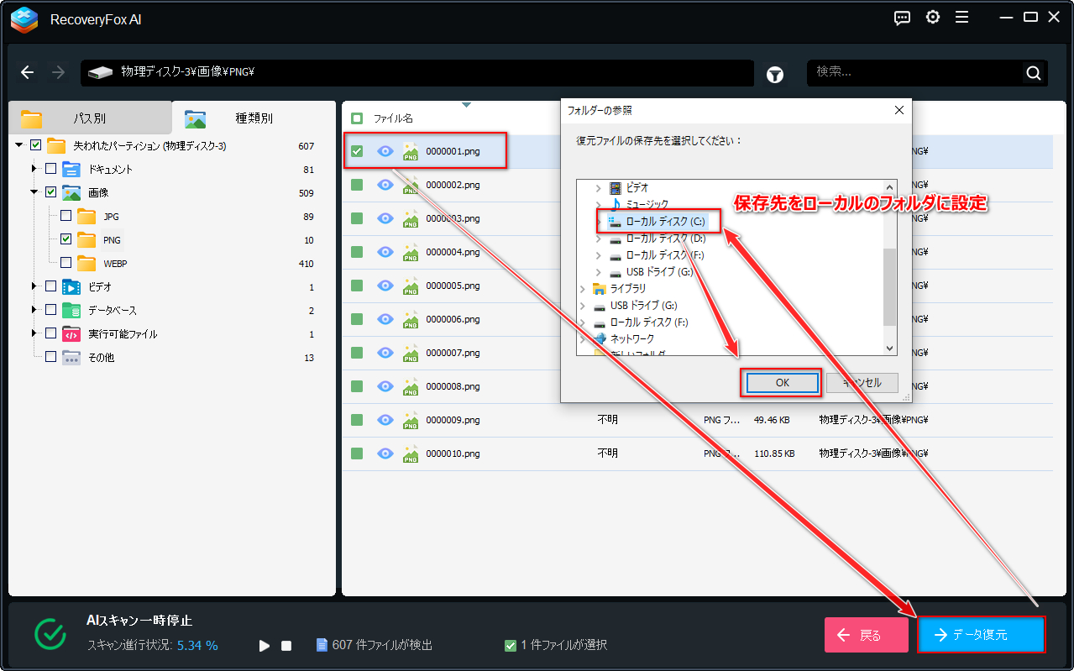This screenshot has height=671, width=1074.
Task: Toggle the 失われたパーティション checkbox
Action: tap(35, 145)
